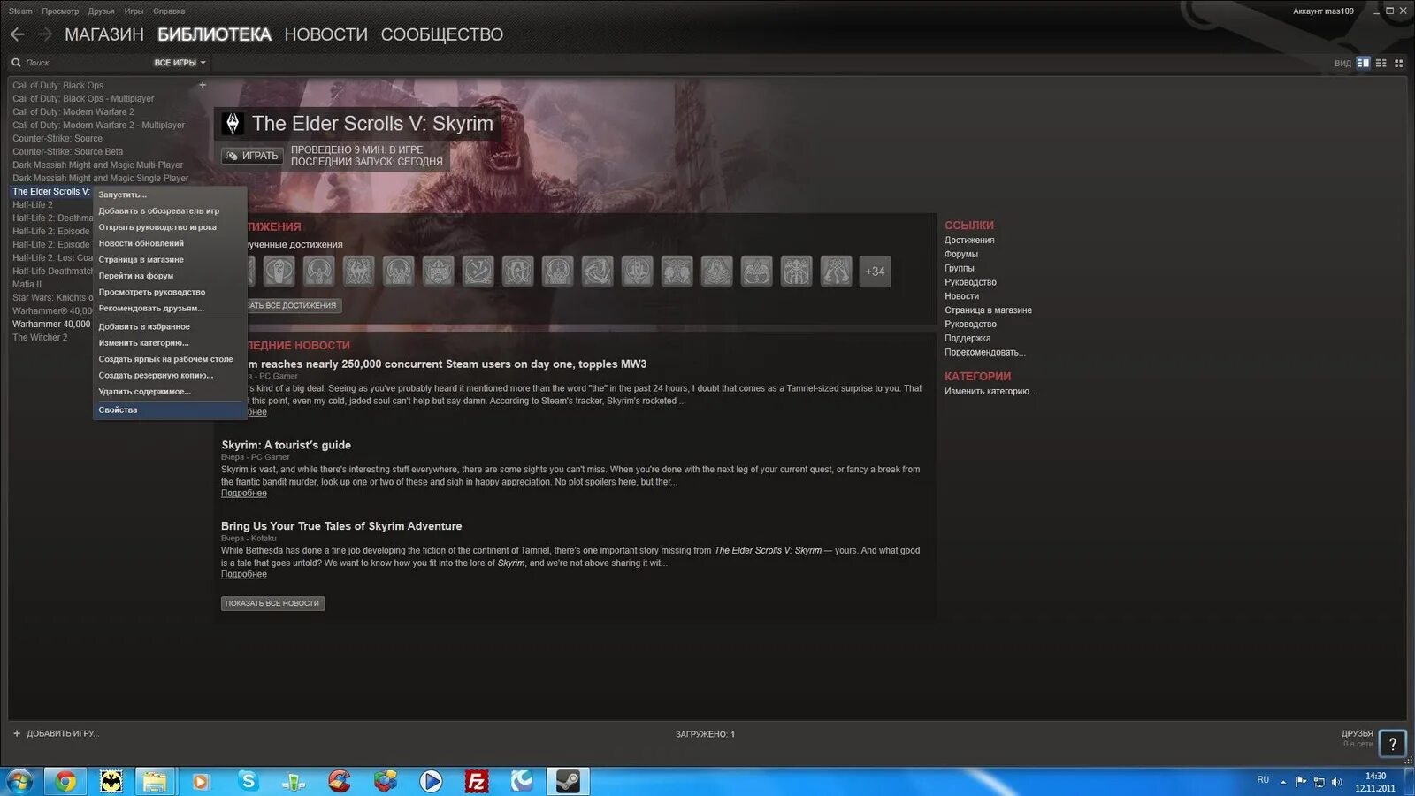
Task: Go back with the left arrow
Action: (x=18, y=34)
